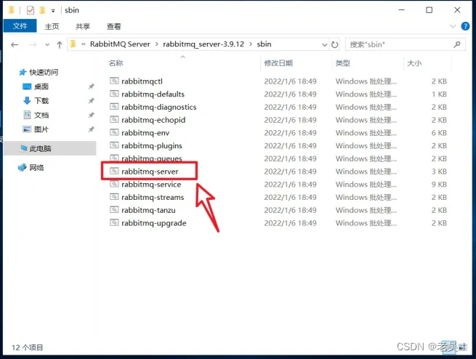
Task: Open 文档 in the sidebar
Action: (x=41, y=115)
